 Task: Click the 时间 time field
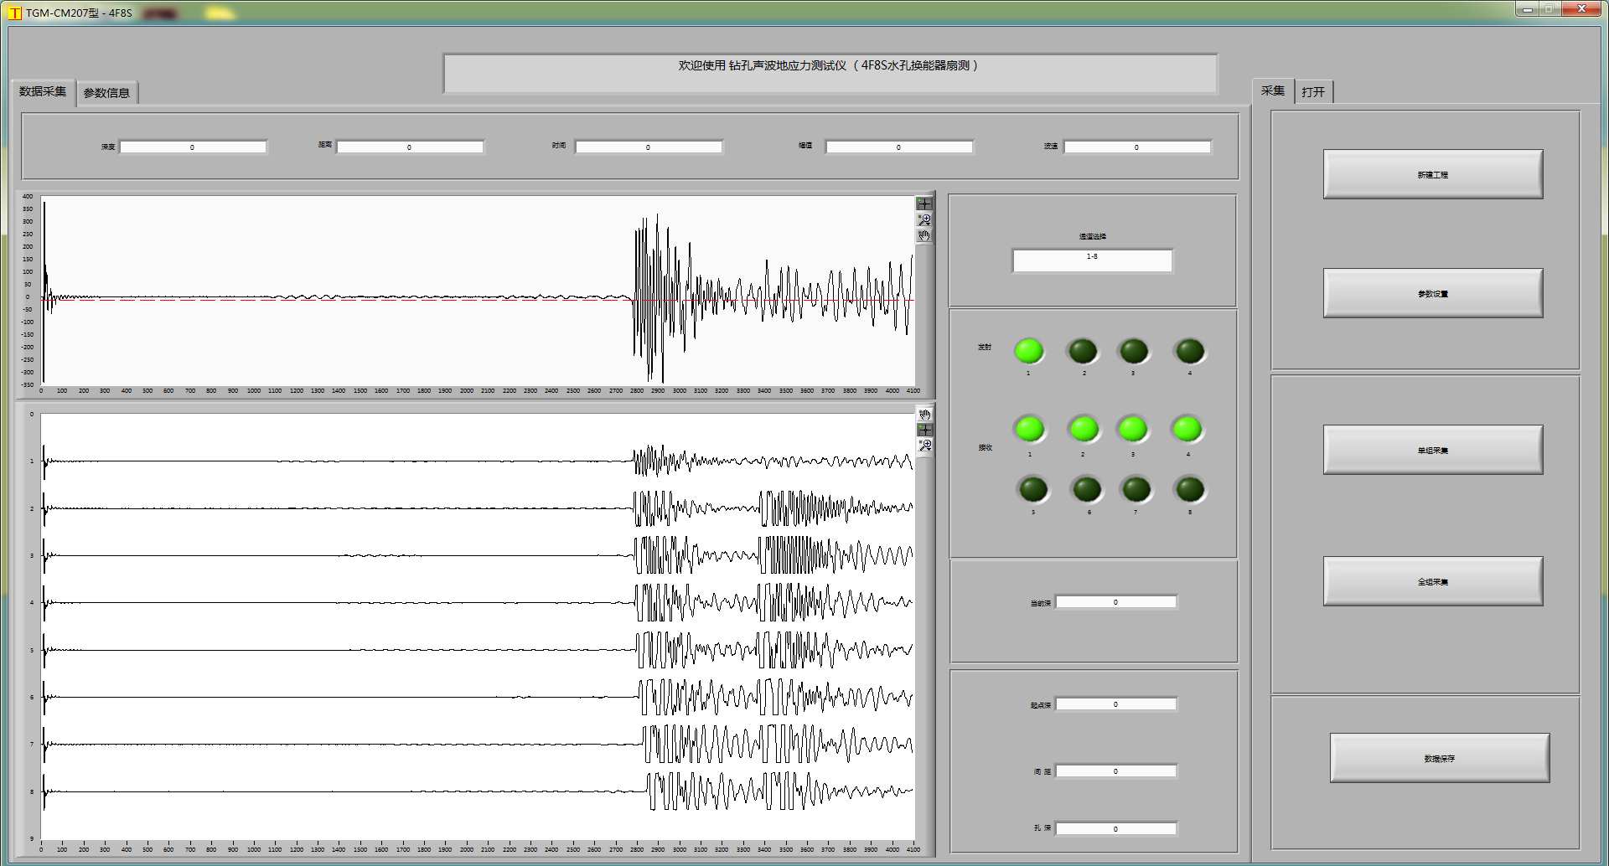[x=649, y=147]
